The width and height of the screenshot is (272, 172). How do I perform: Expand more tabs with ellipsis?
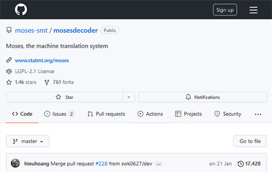pos(258,114)
